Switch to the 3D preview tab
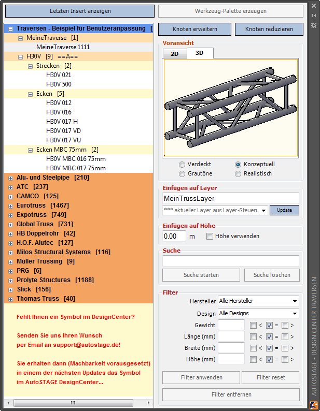This screenshot has height=411, width=320. pos(200,53)
